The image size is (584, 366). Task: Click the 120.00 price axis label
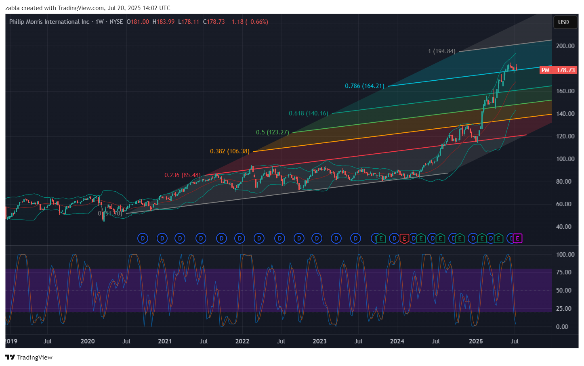point(565,136)
